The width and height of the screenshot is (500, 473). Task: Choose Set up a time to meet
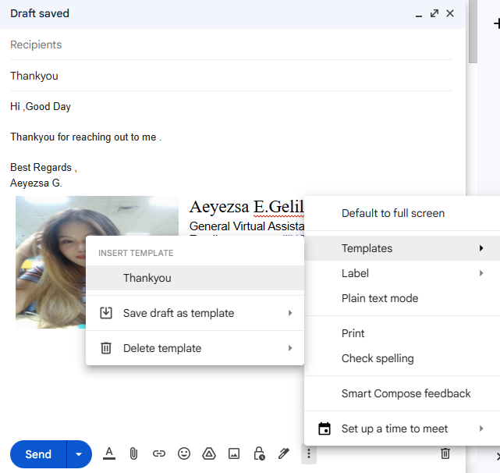pos(402,429)
